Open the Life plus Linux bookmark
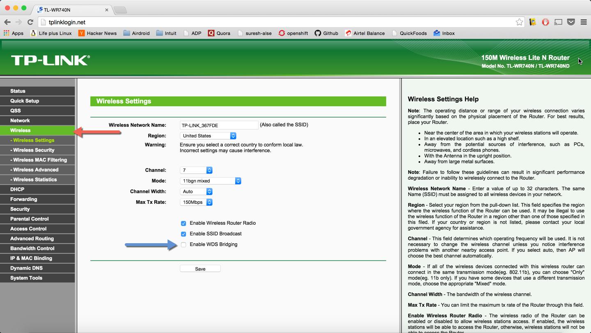The height and width of the screenshot is (333, 591). (51, 33)
